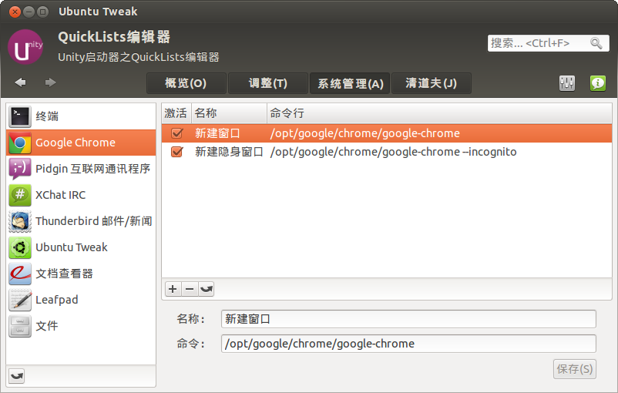Add a new quicklist entry with plus
The height and width of the screenshot is (393, 618).
[173, 289]
